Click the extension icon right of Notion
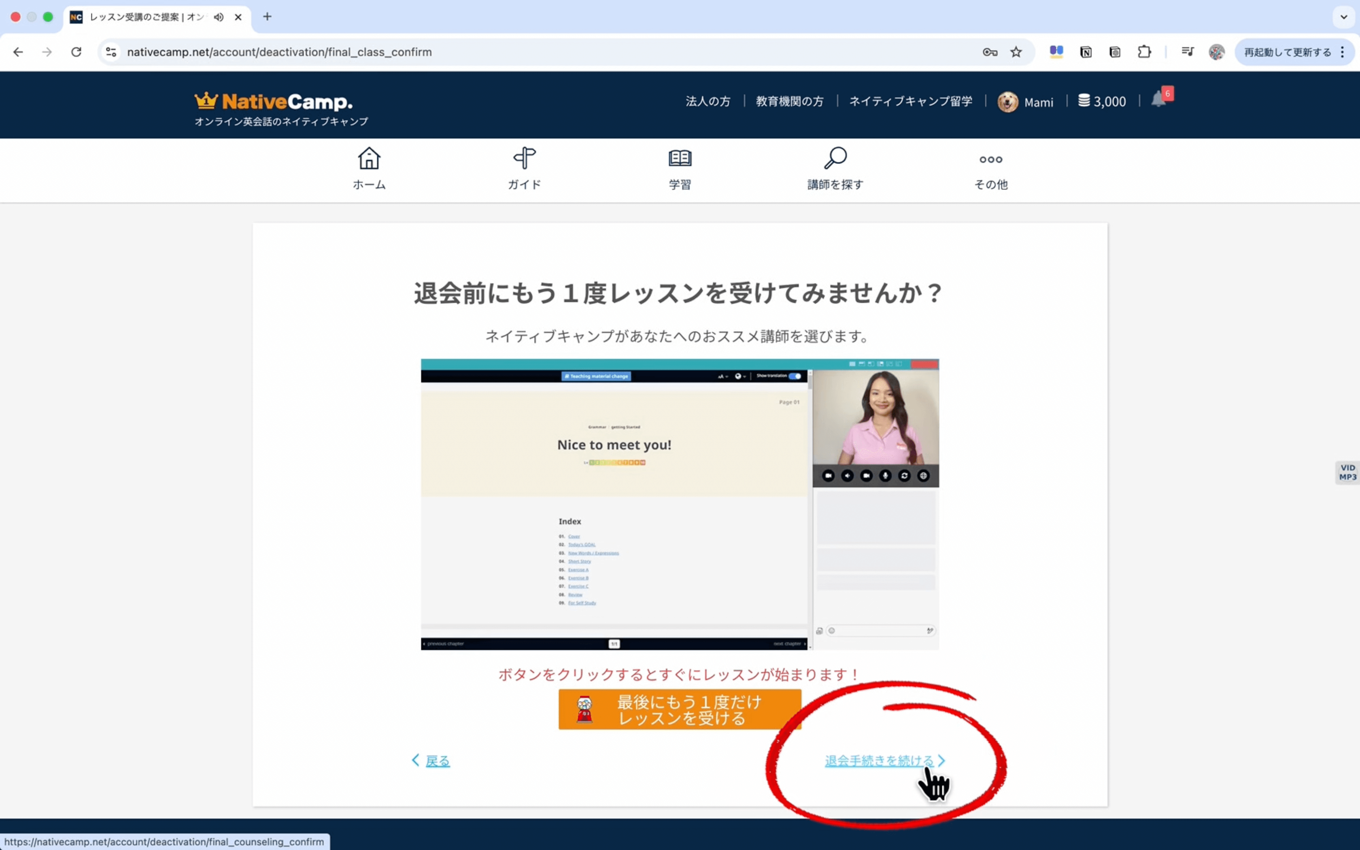 coord(1115,52)
